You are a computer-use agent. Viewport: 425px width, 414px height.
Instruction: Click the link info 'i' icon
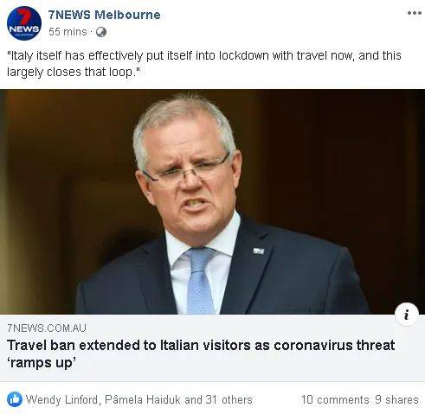coord(406,315)
